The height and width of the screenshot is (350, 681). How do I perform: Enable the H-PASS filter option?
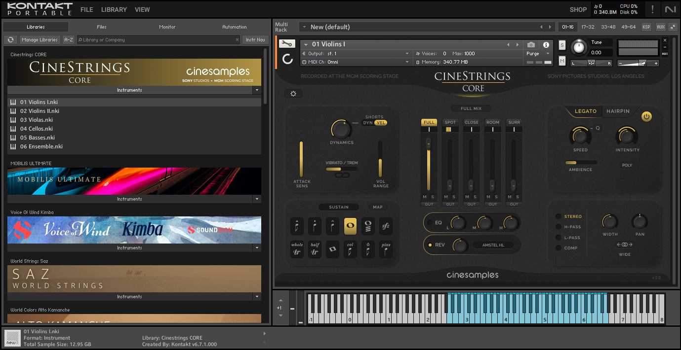pyautogui.click(x=559, y=227)
